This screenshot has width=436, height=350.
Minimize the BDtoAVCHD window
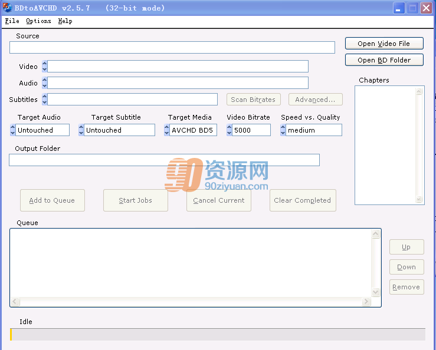(399, 8)
